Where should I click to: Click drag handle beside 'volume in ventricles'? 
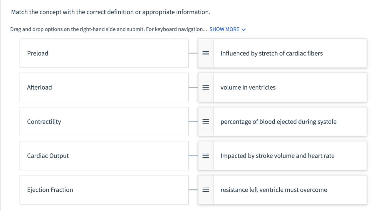click(206, 87)
